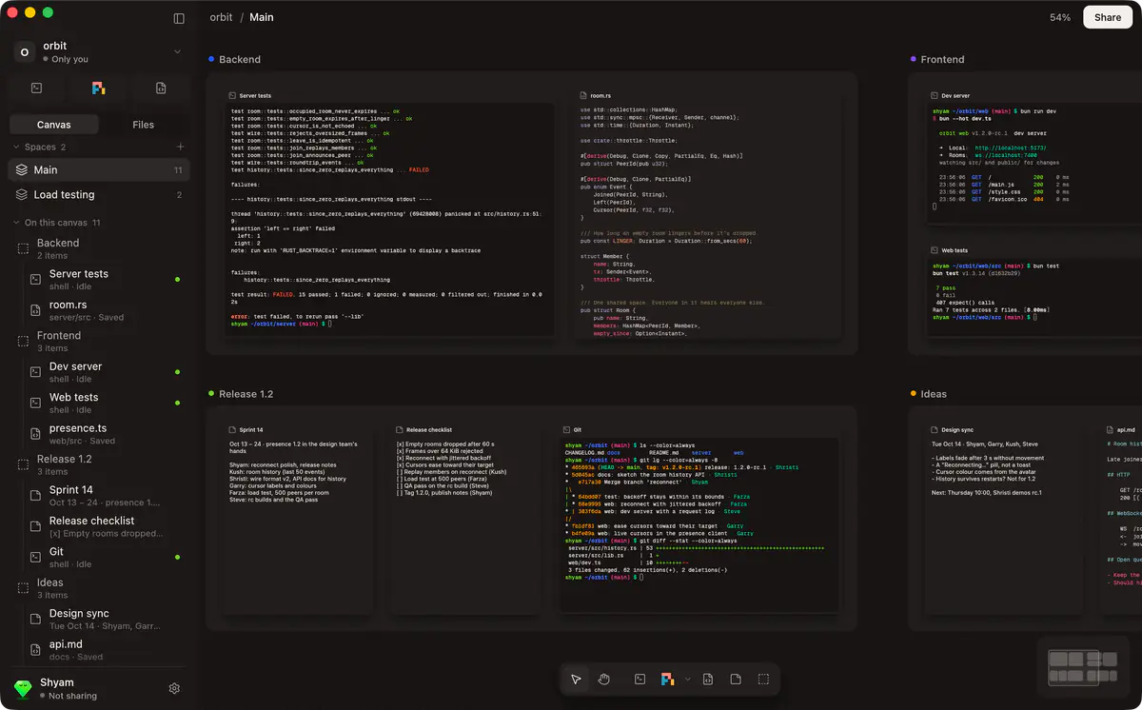Switch to the Files tab

pyautogui.click(x=144, y=125)
